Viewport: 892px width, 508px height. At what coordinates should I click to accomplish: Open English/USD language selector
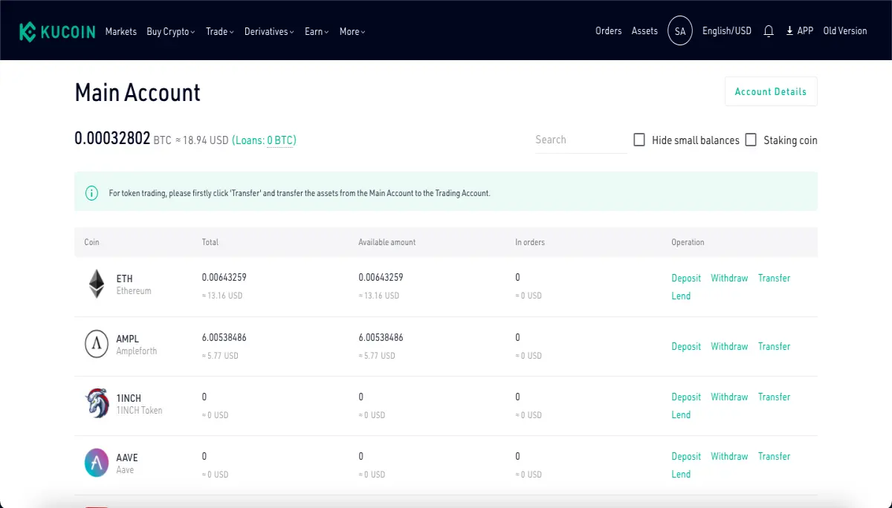(x=727, y=31)
